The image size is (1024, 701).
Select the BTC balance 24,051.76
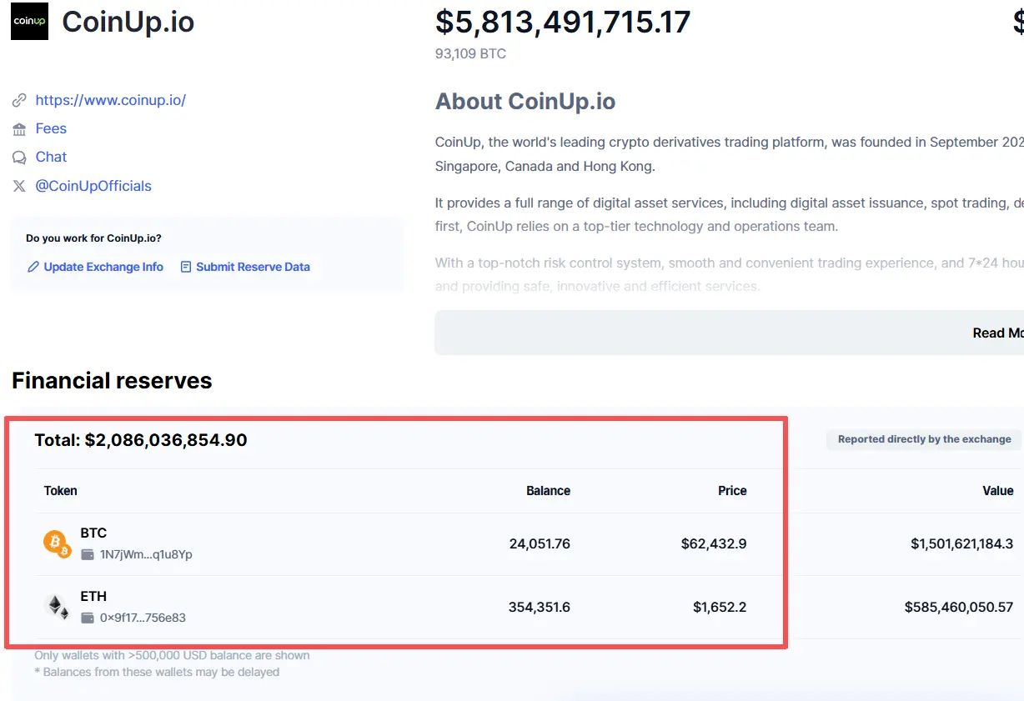pos(540,543)
